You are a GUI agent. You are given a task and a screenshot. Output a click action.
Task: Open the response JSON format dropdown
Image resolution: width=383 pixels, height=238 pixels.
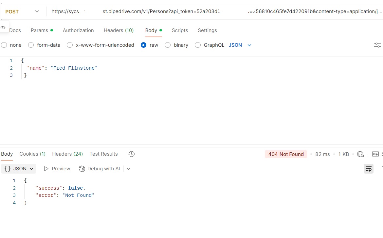[19, 169]
